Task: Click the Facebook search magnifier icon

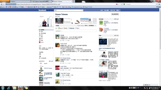Action: pyautogui.click(x=82, y=10)
